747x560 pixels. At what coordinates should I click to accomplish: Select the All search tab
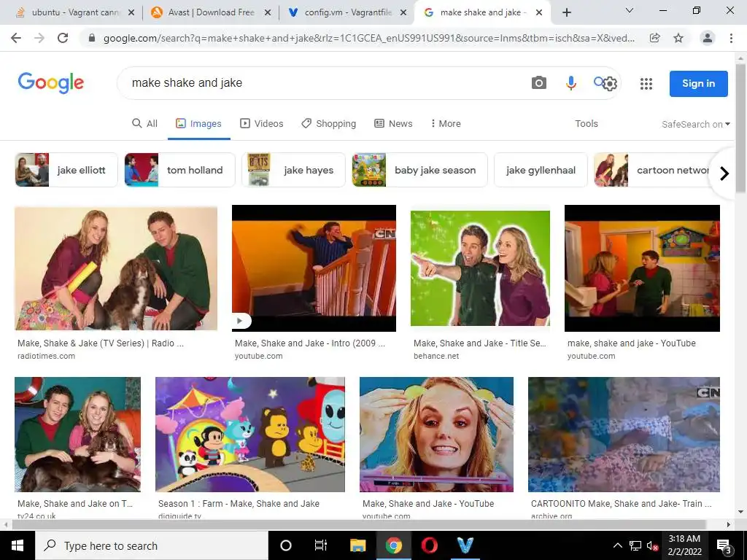[x=145, y=124]
